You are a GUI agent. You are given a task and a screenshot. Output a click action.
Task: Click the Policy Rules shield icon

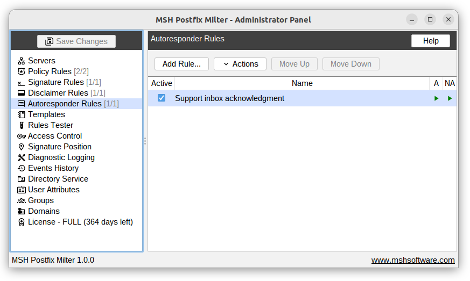tap(22, 71)
